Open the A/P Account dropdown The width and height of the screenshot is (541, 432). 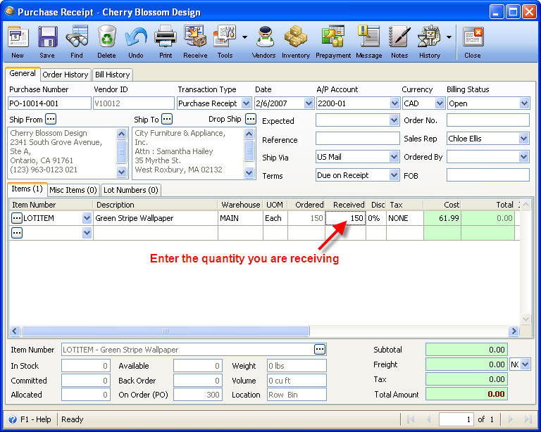[394, 103]
